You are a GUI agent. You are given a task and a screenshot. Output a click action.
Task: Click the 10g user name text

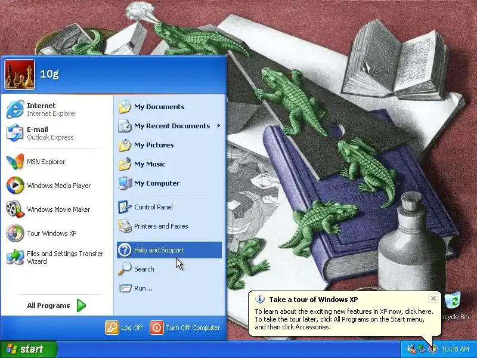click(x=49, y=73)
